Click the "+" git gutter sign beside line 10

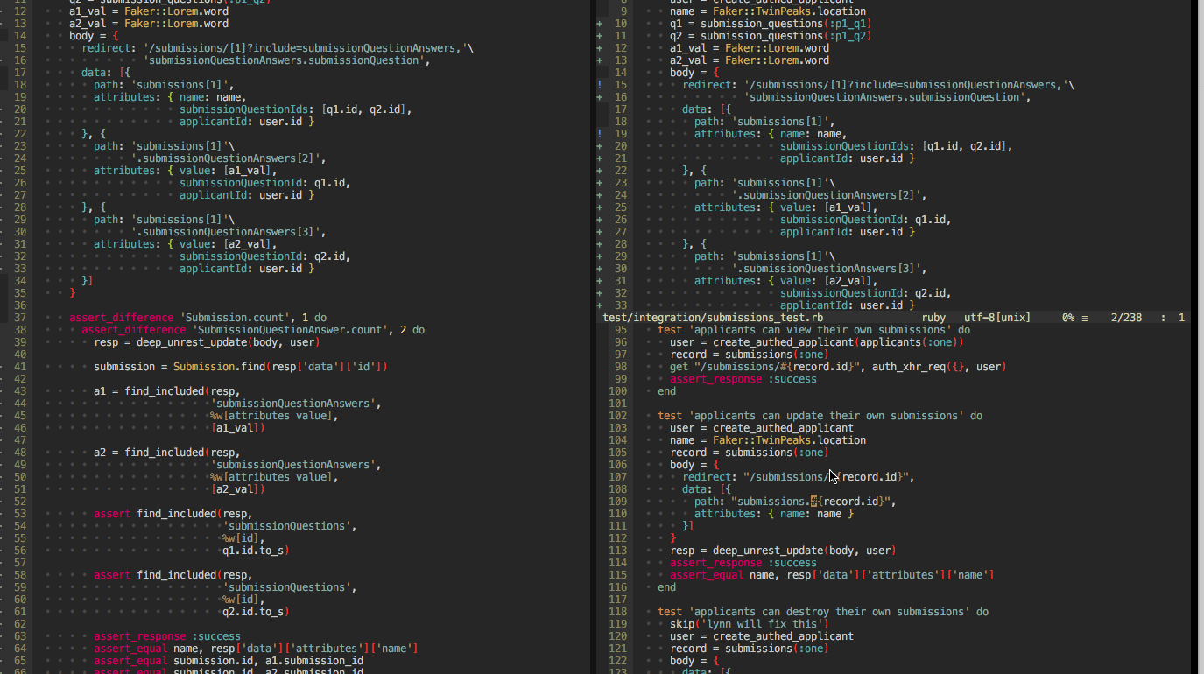599,24
